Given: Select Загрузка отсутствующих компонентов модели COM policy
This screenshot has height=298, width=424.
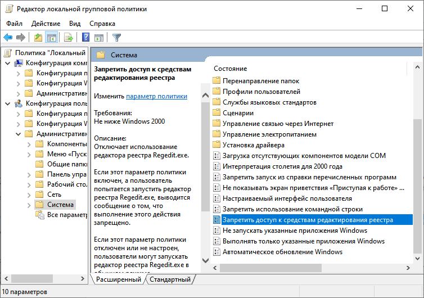Looking at the screenshot, I should 299,156.
